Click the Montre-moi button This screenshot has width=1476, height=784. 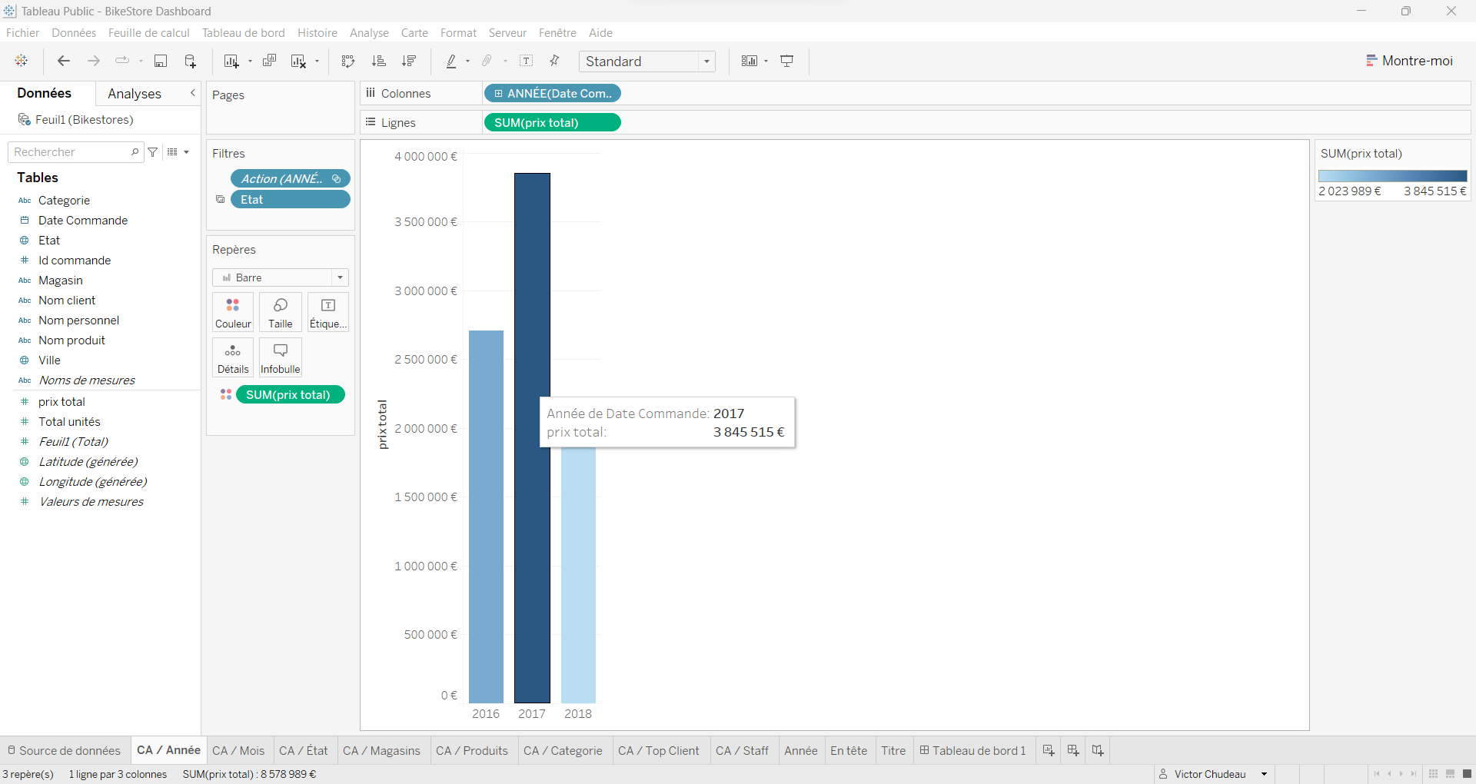(x=1410, y=61)
